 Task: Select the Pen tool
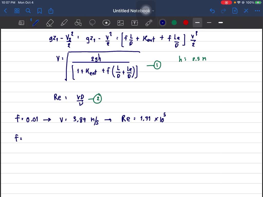coord(35,23)
